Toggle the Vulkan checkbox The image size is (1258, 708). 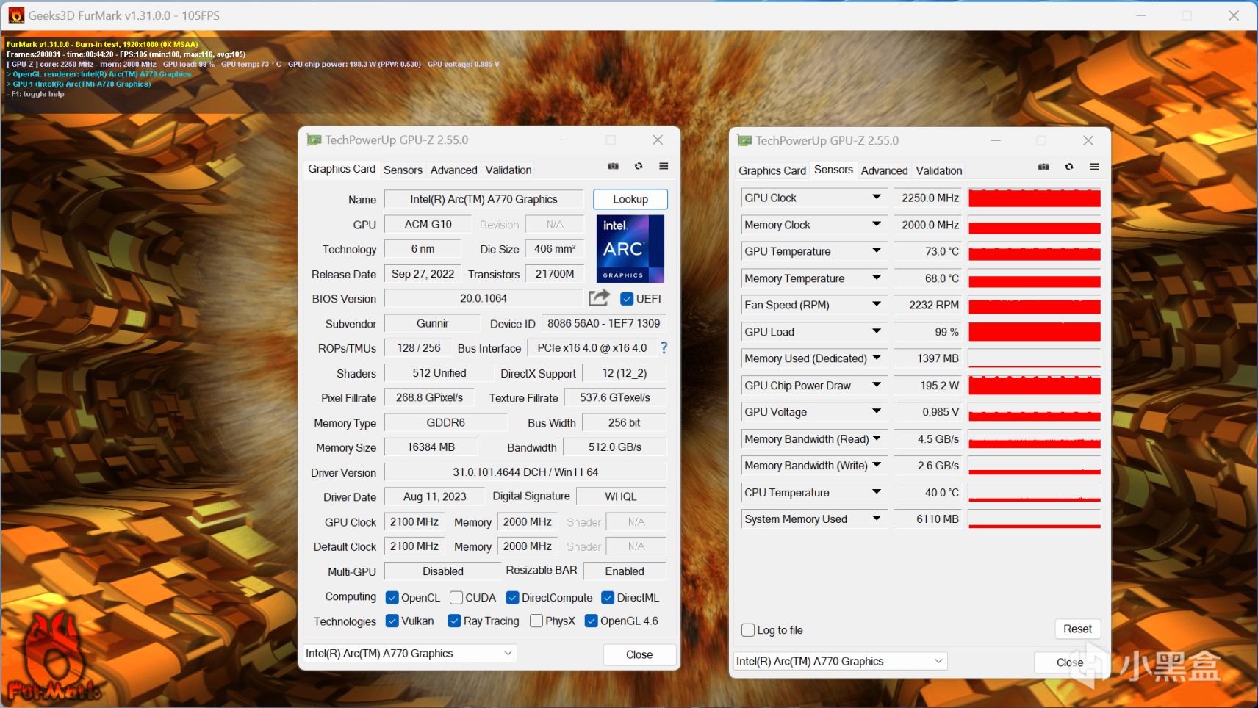click(392, 621)
